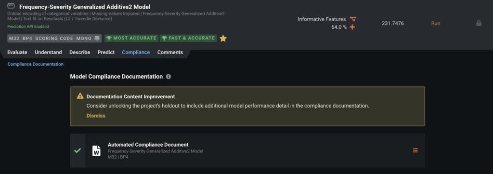This screenshot has width=493, height=174.
Task: Switch to the Understand tab
Action: point(48,52)
